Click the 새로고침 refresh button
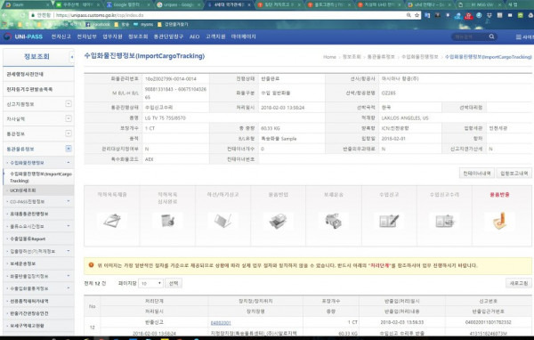The height and width of the screenshot is (340, 534). coord(519,283)
